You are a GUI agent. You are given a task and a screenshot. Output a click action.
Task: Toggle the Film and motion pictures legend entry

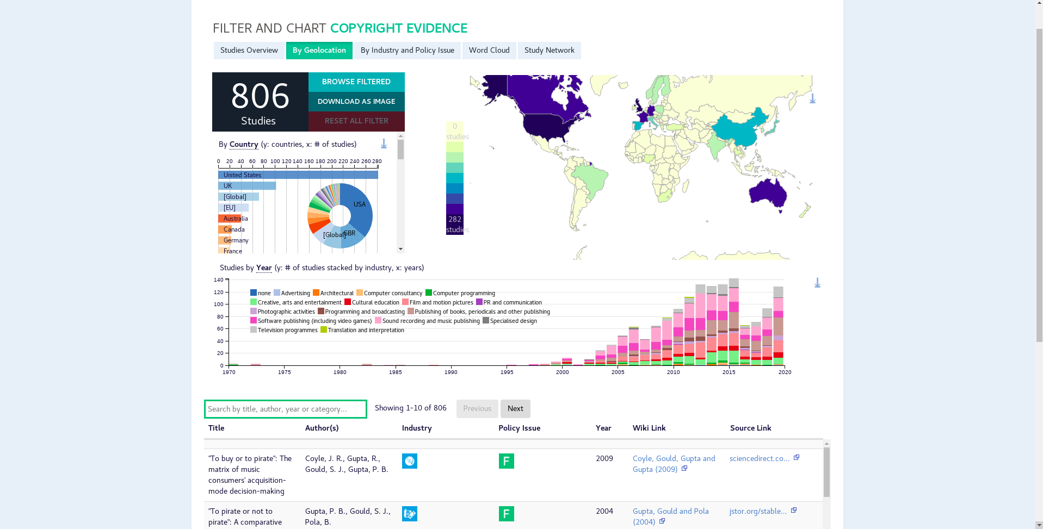click(438, 302)
